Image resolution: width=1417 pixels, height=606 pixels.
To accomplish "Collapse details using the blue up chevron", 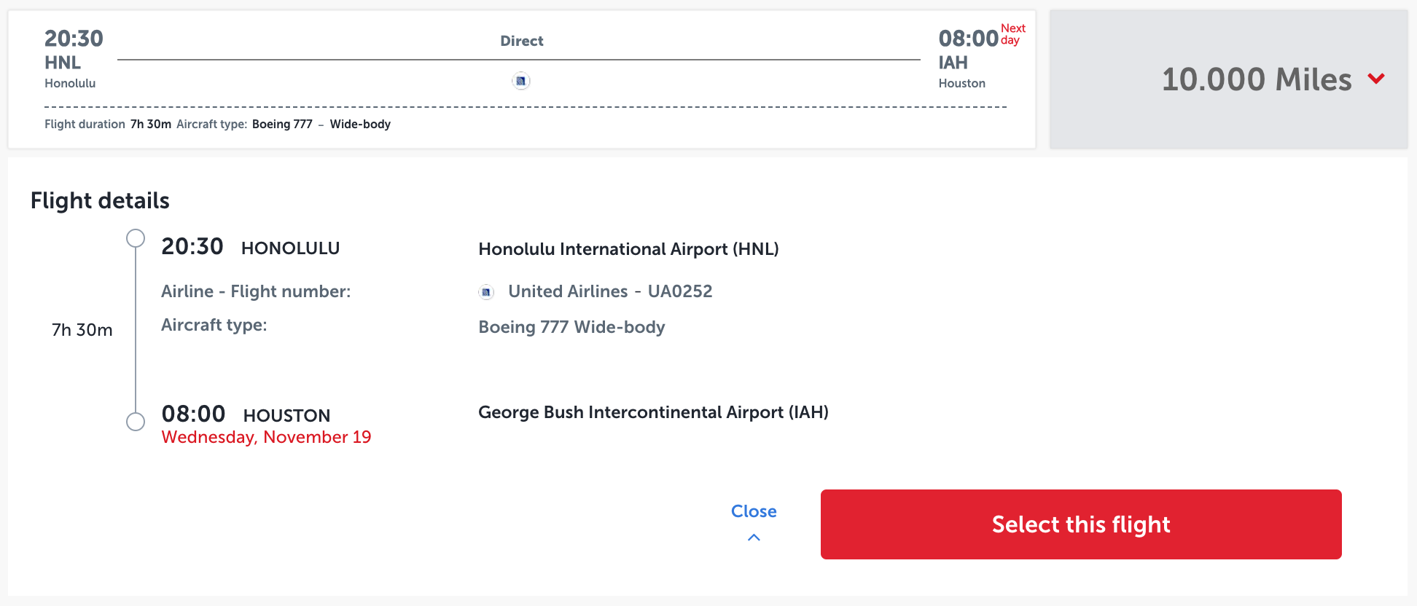I will pos(754,538).
